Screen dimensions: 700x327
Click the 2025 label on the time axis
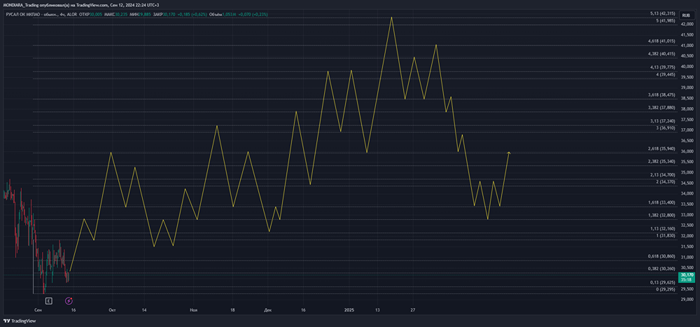[349, 309]
